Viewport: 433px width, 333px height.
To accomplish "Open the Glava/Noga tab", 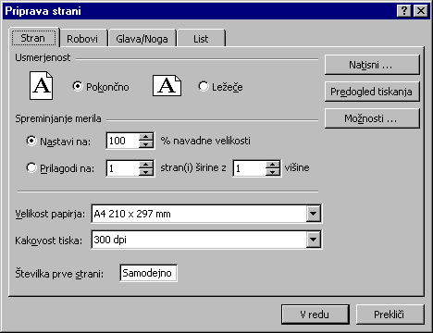I will click(x=142, y=39).
